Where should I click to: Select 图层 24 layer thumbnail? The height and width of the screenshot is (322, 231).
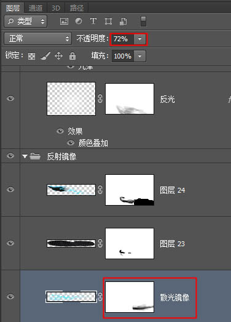(x=71, y=190)
